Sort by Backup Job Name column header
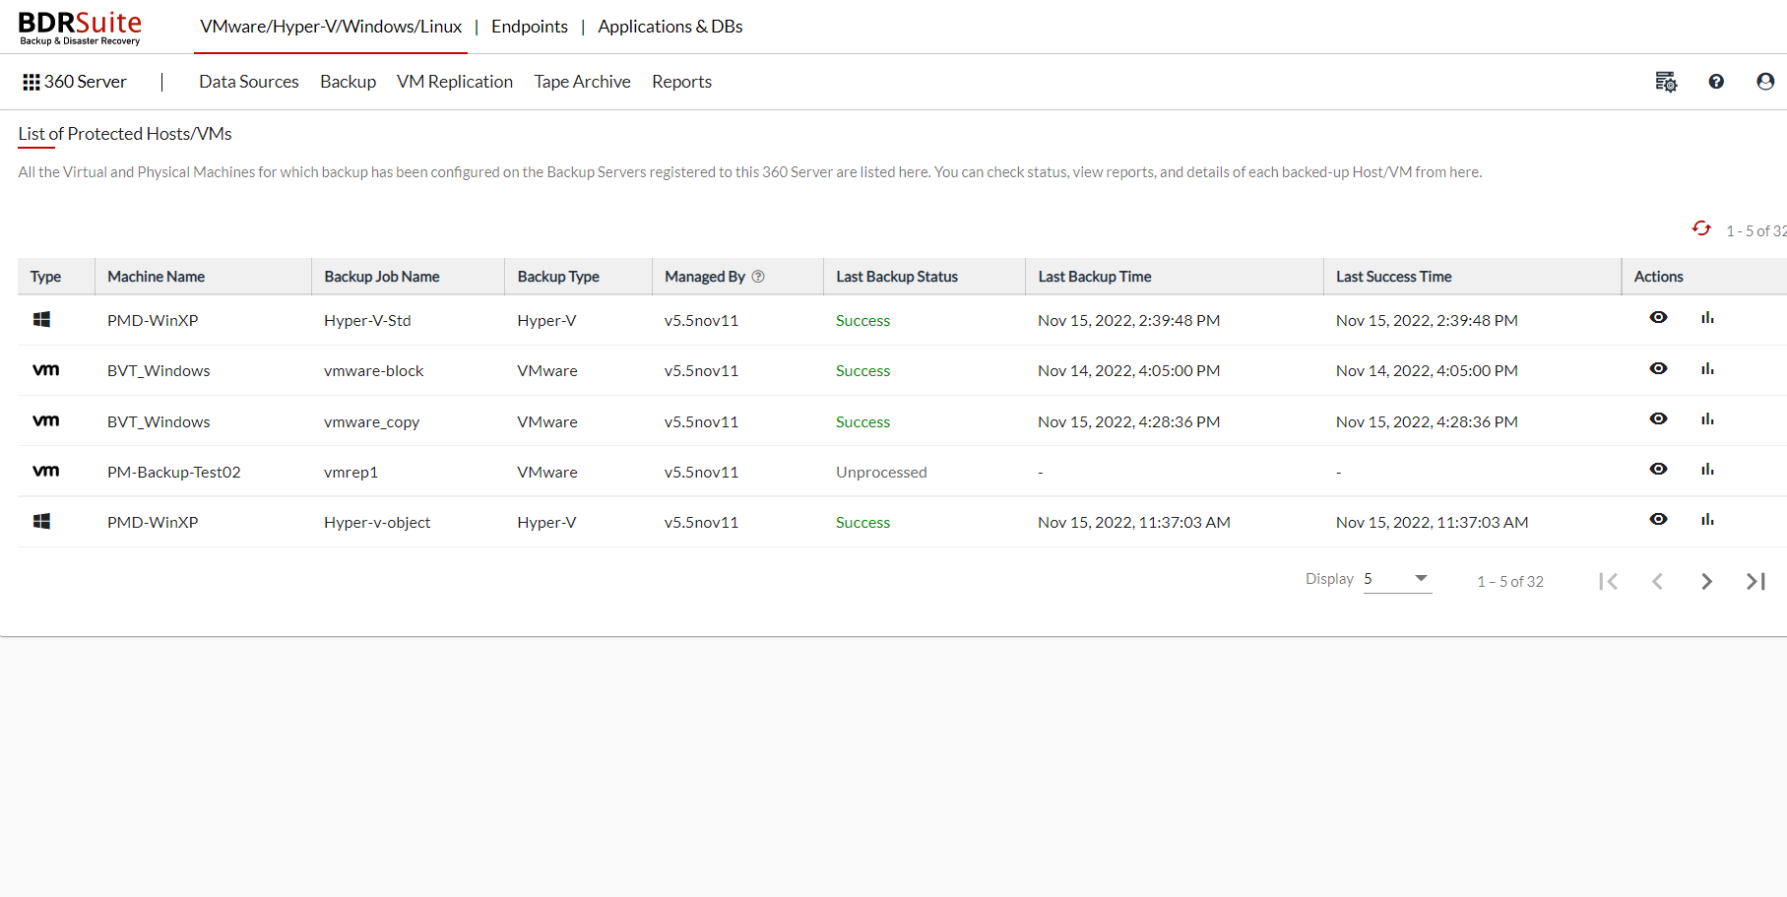 coord(382,277)
